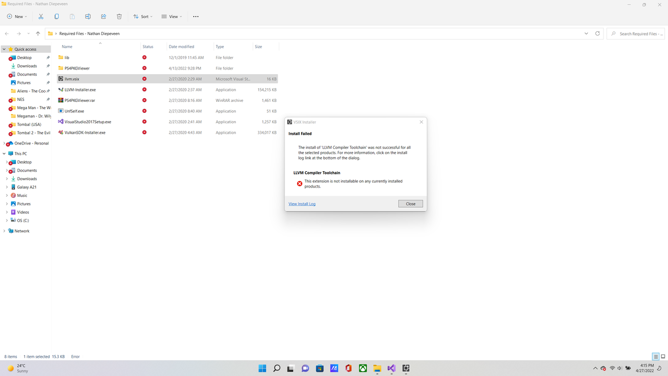Open the recent locations dropdown chevron
The image size is (668, 376).
(28, 33)
